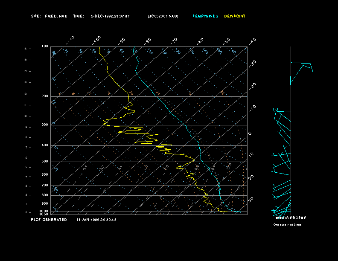Click the 14 km altitude scale tick label
The height and width of the screenshot is (261, 338).
(x=25, y=71)
